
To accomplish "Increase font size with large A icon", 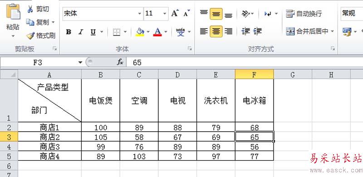I will tap(175, 13).
